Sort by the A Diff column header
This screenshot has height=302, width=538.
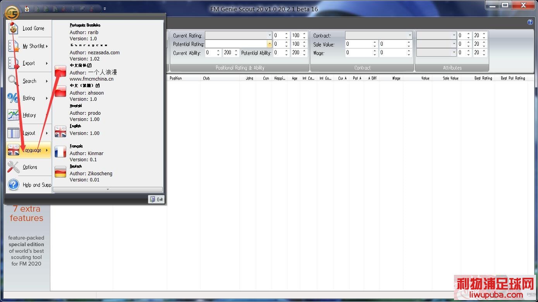[372, 78]
